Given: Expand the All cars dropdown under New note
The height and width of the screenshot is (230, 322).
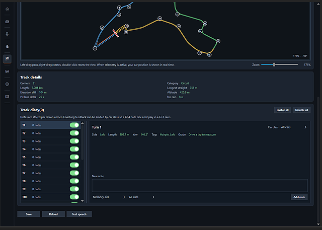Looking at the screenshot, I should tap(141, 197).
